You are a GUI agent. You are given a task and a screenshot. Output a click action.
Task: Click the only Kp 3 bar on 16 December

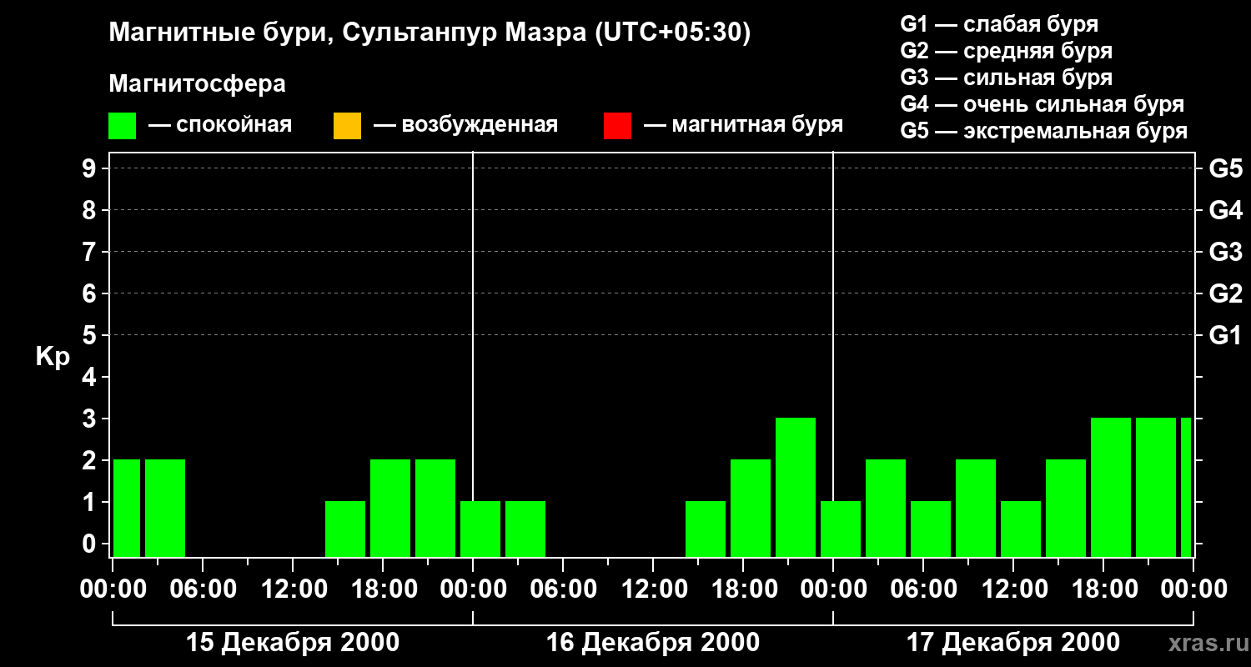point(796,487)
